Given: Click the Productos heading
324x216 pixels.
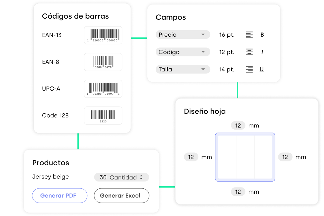Looking at the screenshot, I should coord(51,163).
